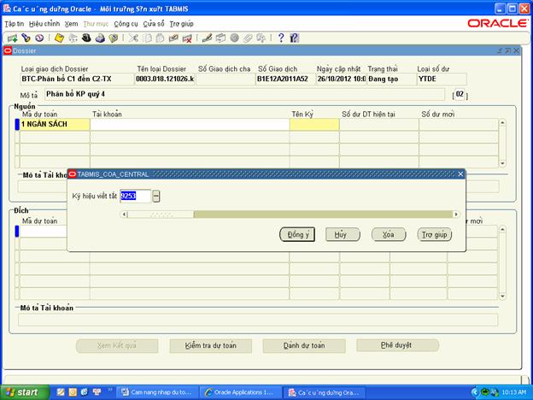Click the Translations globe toolbar icon
The height and width of the screenshot is (400, 533).
[x=234, y=38]
